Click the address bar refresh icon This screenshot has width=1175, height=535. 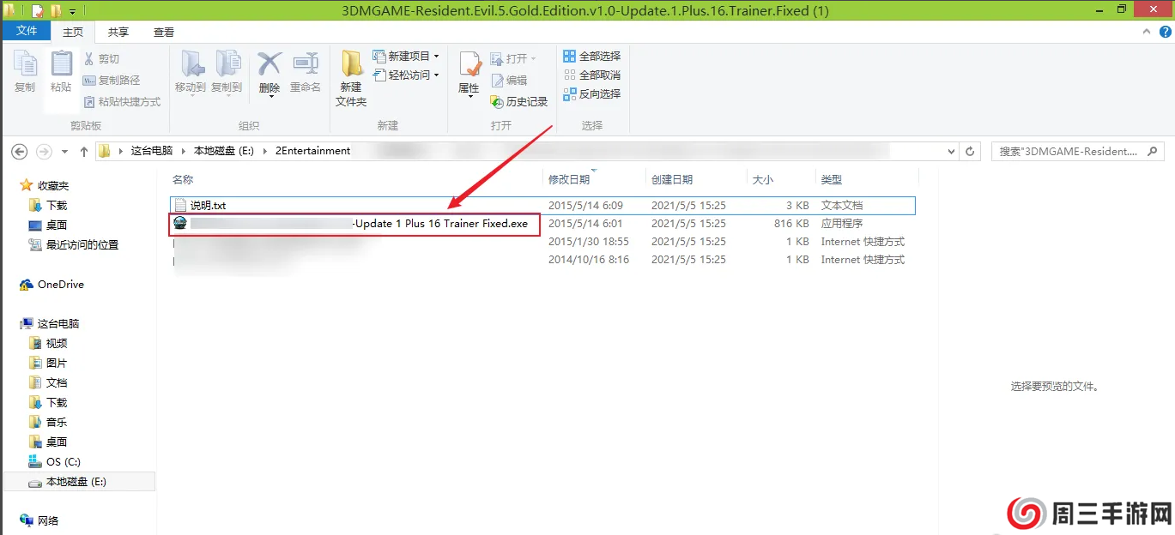tap(970, 151)
